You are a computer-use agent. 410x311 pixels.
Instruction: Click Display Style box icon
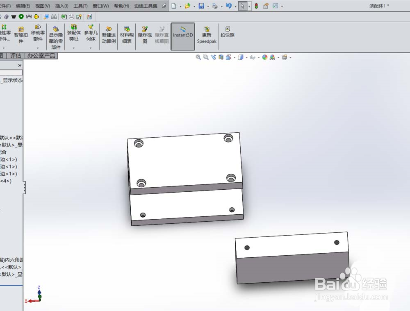(x=241, y=57)
